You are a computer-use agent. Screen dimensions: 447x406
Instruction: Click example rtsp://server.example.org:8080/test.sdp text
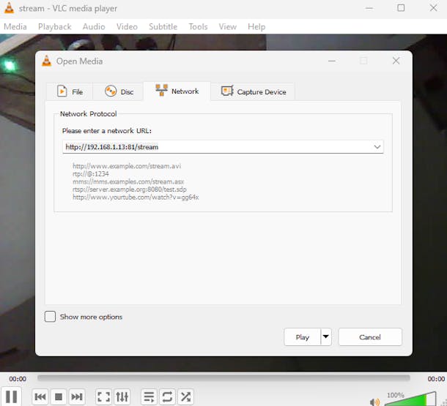tap(130, 189)
